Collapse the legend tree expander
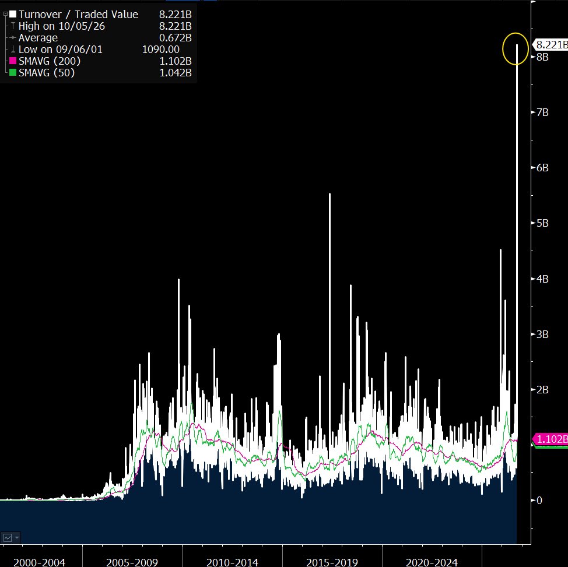 [x=5, y=14]
